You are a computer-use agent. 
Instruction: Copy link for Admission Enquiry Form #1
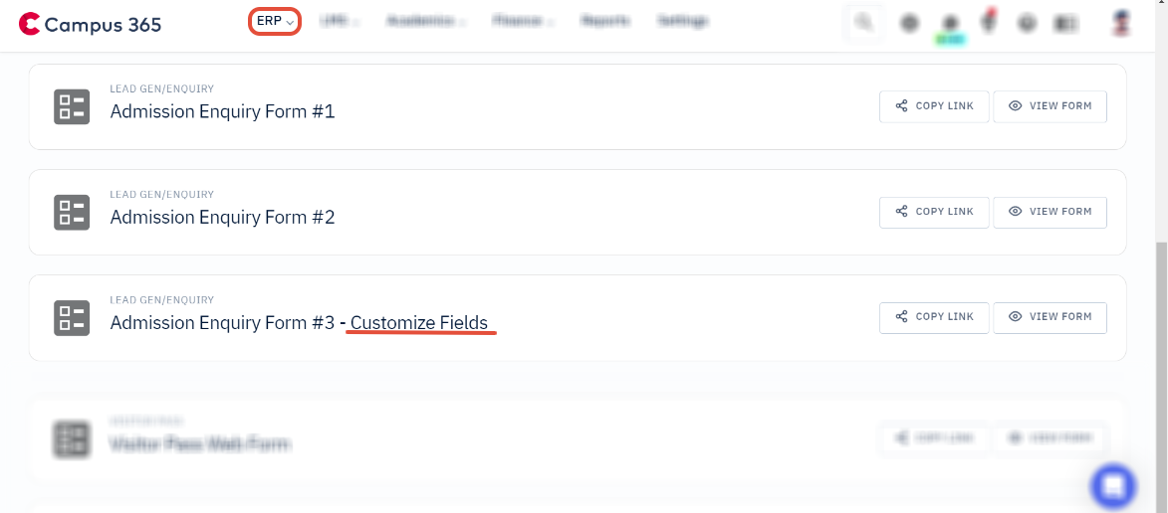click(934, 106)
